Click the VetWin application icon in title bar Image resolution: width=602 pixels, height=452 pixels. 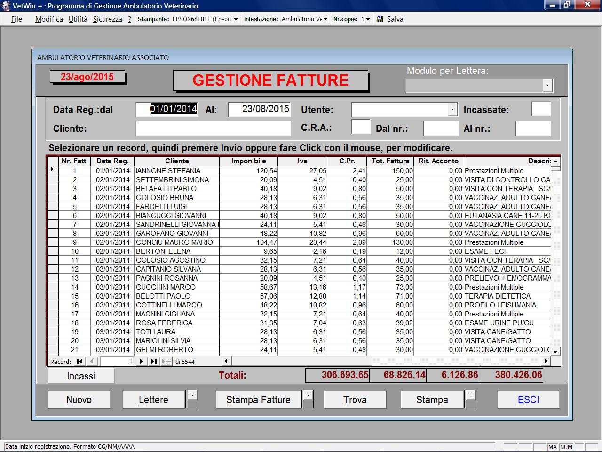point(5,6)
